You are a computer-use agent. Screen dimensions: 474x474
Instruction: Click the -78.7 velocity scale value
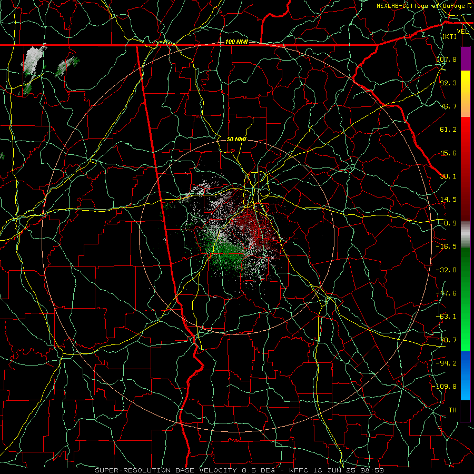coord(446,340)
